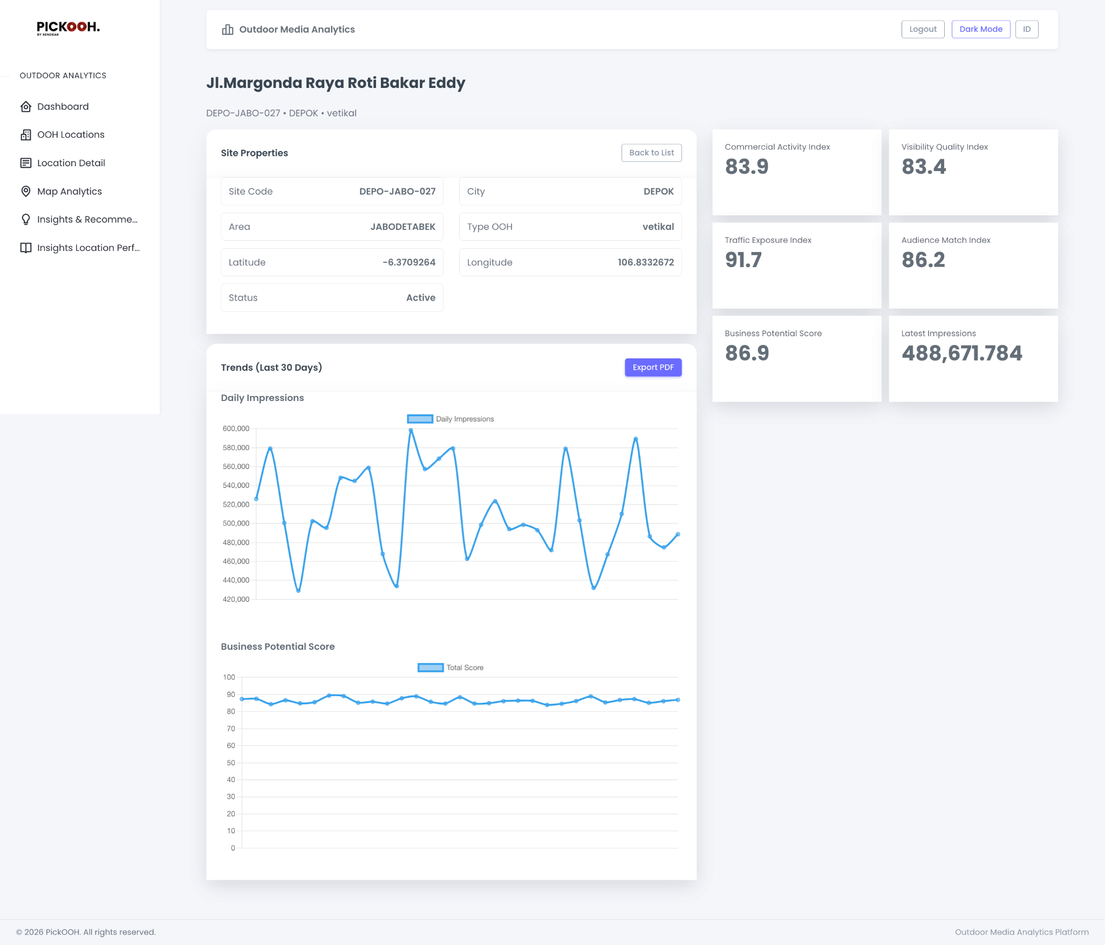Click the Location Detail document icon
The image size is (1105, 945).
click(26, 162)
